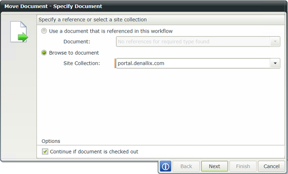Click the 'Continue if document is checked out' label

point(94,151)
